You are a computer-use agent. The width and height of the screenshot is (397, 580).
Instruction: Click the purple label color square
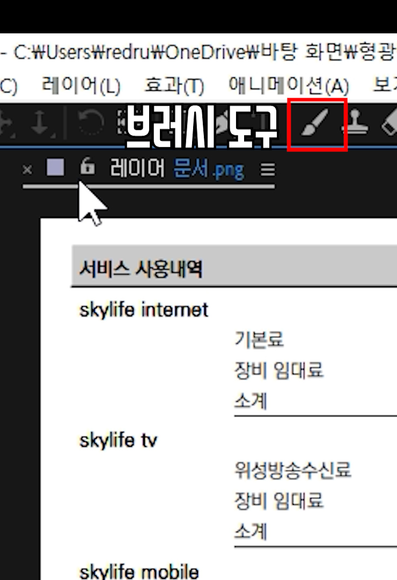(x=55, y=167)
